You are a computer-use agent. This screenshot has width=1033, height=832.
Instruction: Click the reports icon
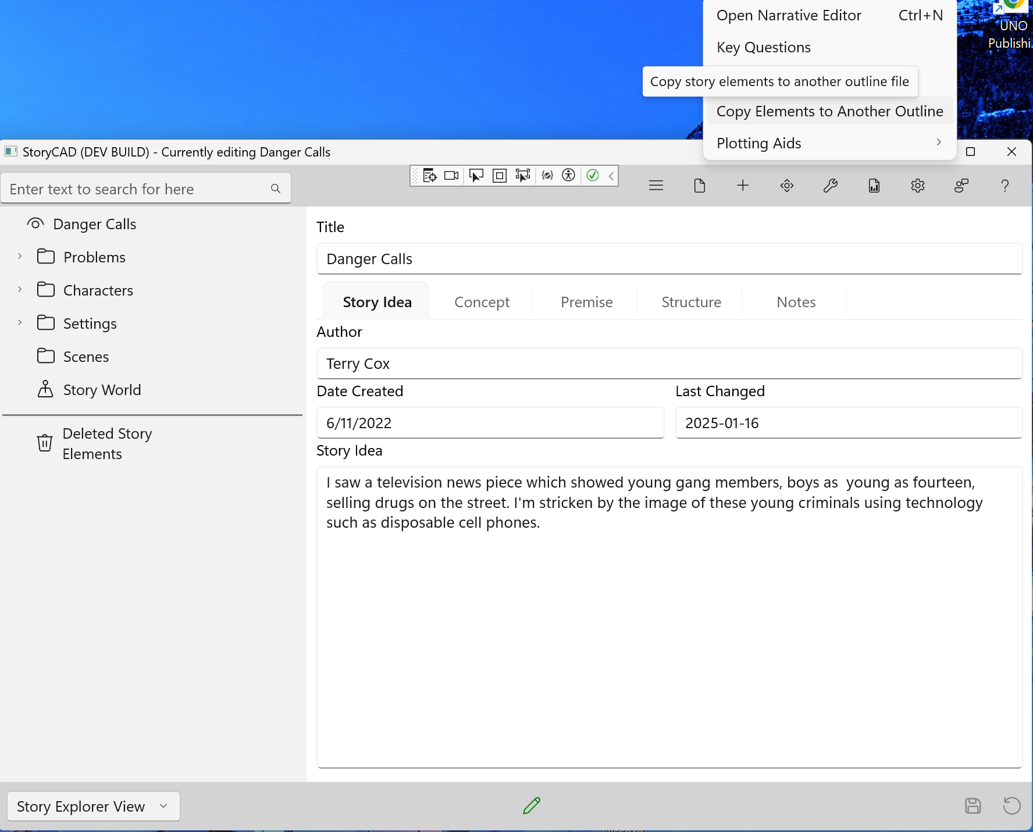point(874,185)
